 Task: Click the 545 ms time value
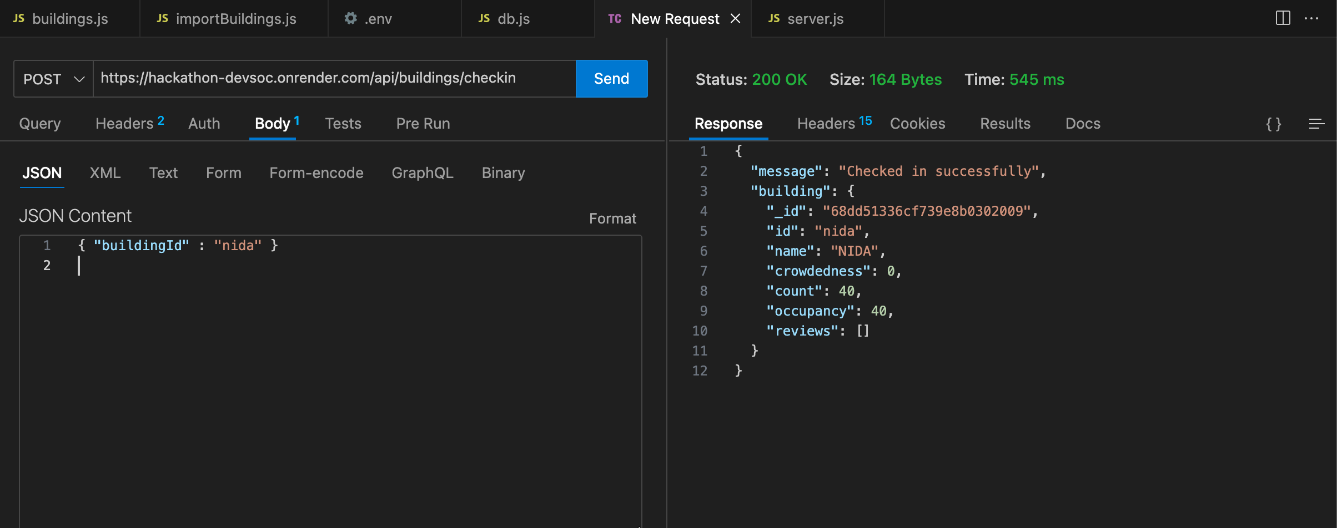click(x=1037, y=79)
